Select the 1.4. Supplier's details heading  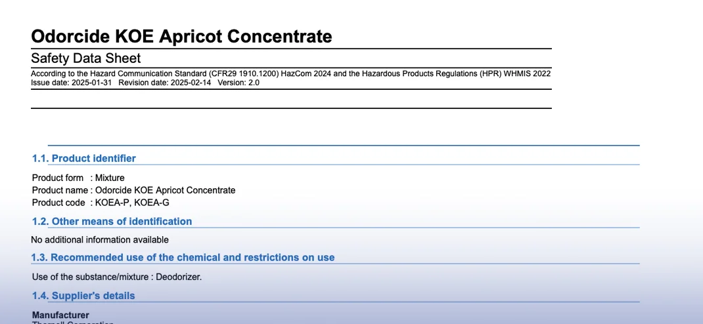coord(83,296)
